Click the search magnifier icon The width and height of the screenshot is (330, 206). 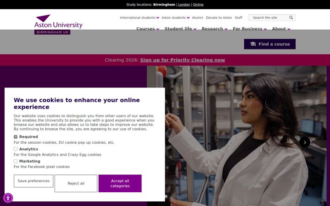(291, 18)
